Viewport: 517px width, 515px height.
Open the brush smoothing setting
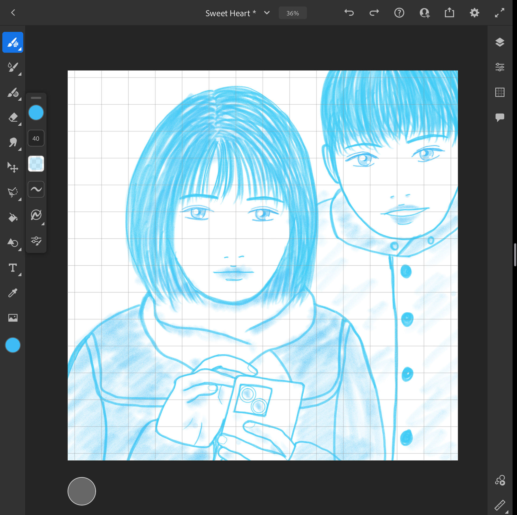[x=36, y=189]
